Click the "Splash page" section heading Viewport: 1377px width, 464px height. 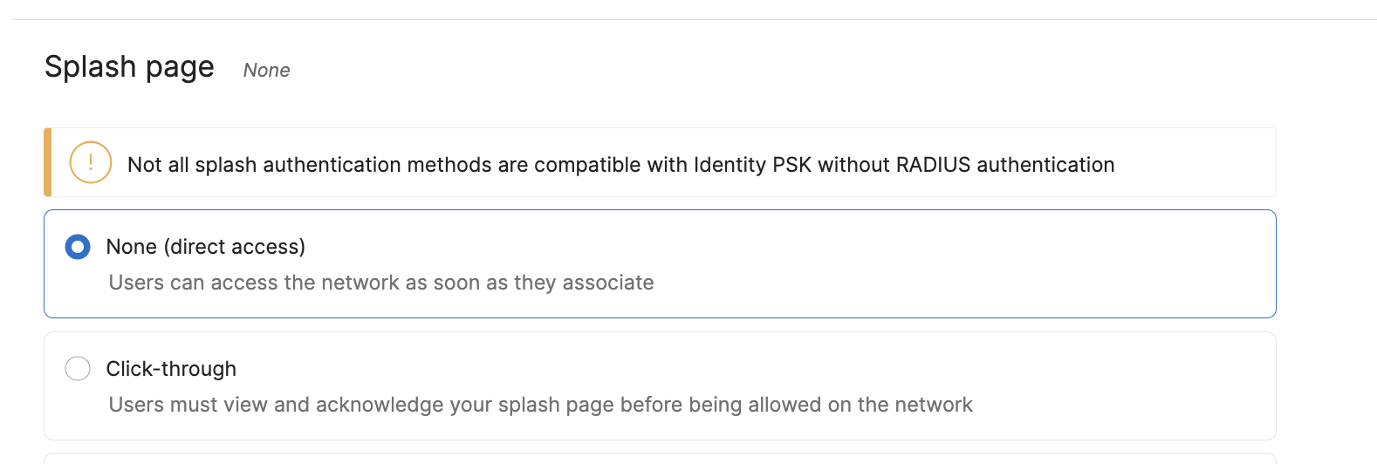click(x=129, y=67)
